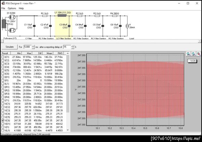Select the R3 1kΩ resistor symbol
The height and width of the screenshot is (142, 202).
click(97, 16)
